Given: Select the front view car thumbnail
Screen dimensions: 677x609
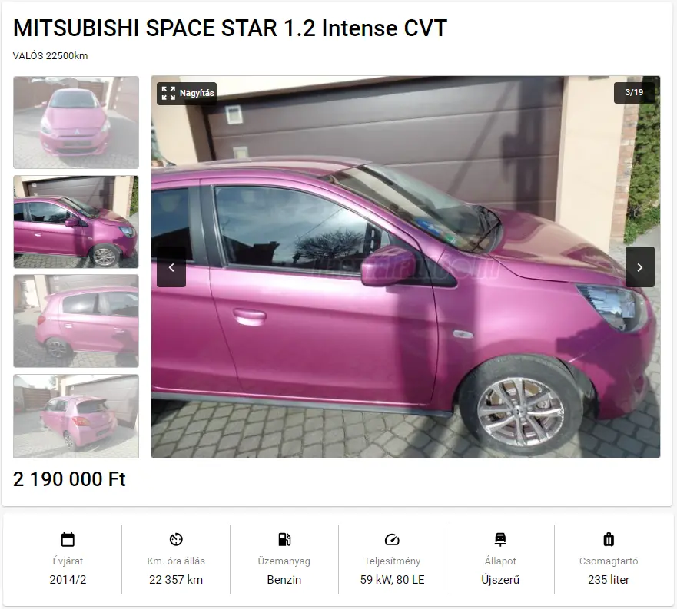Looking at the screenshot, I should (76, 123).
